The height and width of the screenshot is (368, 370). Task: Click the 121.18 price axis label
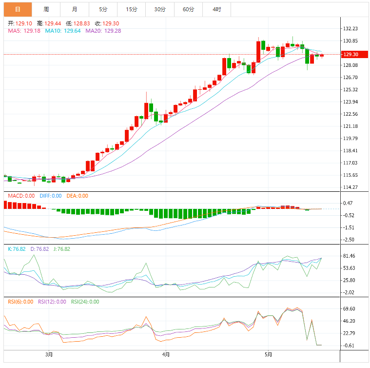(350, 126)
